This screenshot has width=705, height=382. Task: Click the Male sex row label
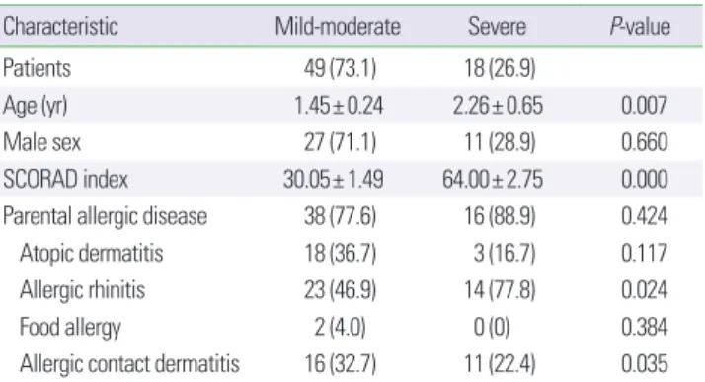click(41, 142)
